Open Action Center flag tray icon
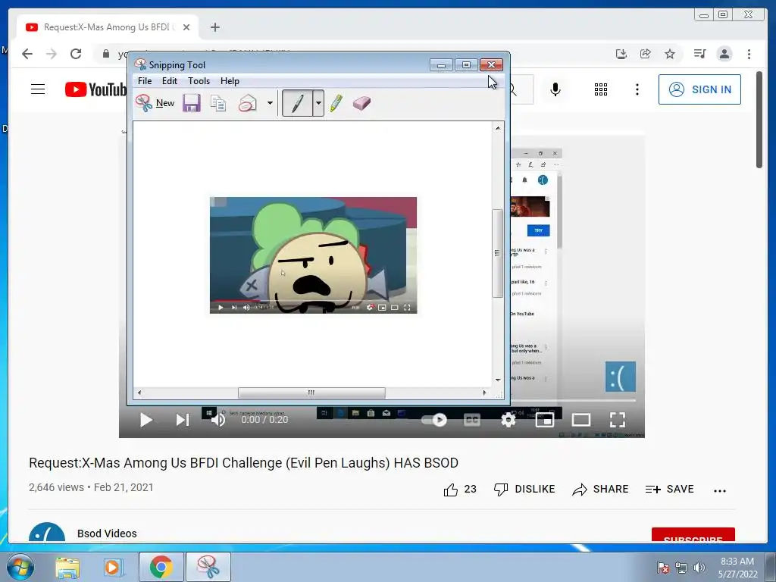776x582 pixels. [662, 568]
